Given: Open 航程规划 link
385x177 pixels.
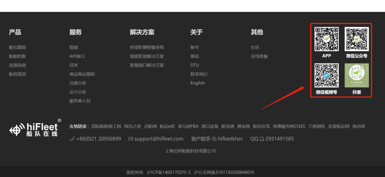Looking at the screenshot, I should pos(17,74).
